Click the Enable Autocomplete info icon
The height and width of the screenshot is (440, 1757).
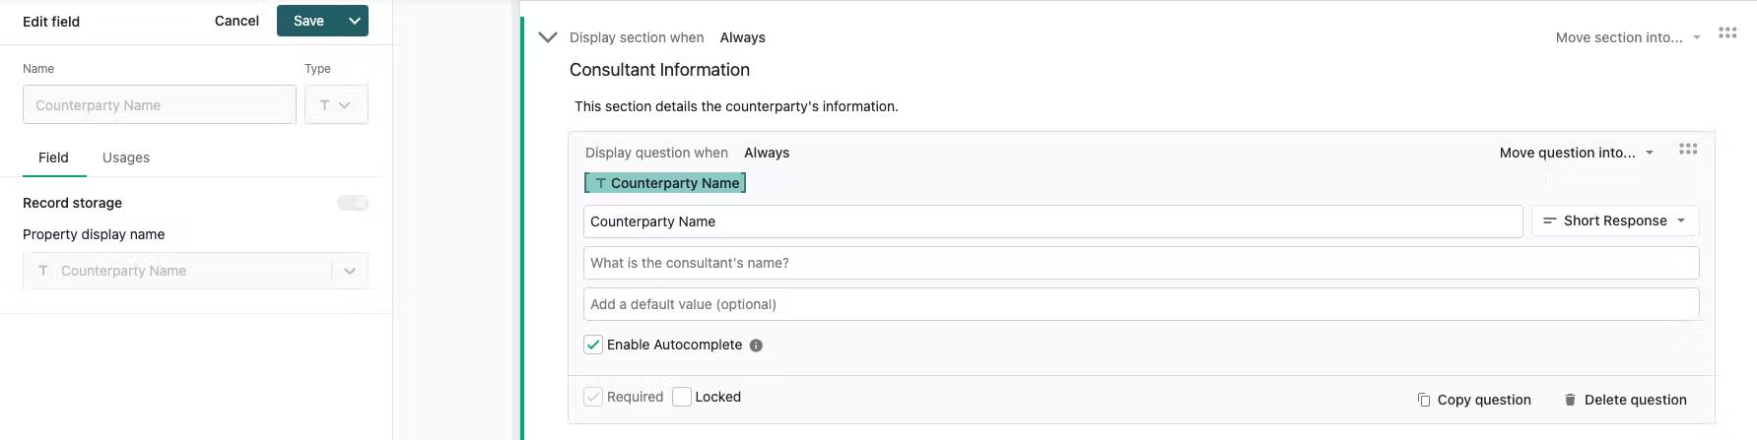point(756,346)
